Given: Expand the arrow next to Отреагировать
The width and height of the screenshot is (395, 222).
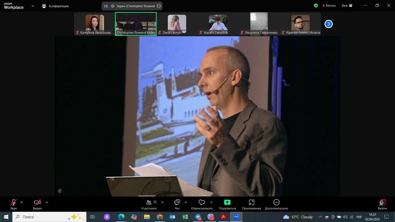Looking at the screenshot, I should [211, 203].
